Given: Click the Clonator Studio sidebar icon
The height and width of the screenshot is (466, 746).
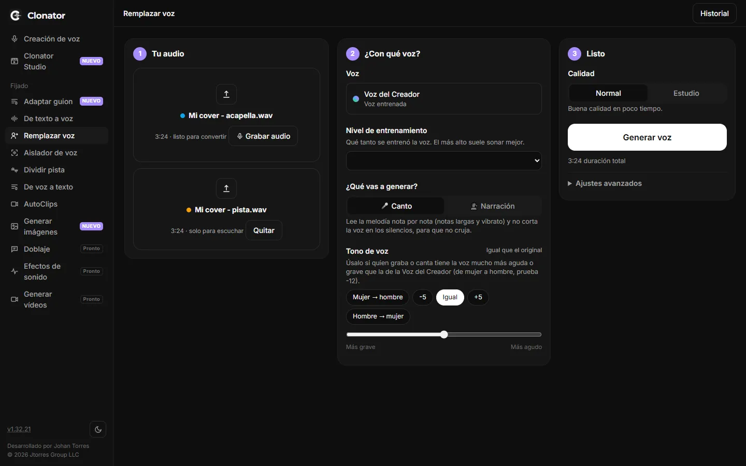Looking at the screenshot, I should point(15,61).
